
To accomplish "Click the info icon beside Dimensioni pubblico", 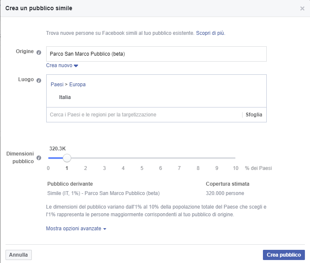I will pyautogui.click(x=39, y=158).
